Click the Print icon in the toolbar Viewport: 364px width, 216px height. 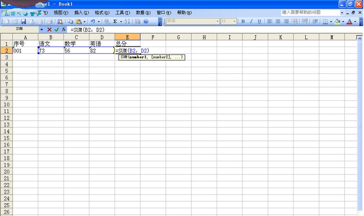(x=49, y=21)
